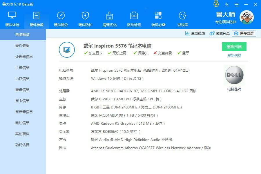Click the 复制信息 copy info link

[234, 56]
